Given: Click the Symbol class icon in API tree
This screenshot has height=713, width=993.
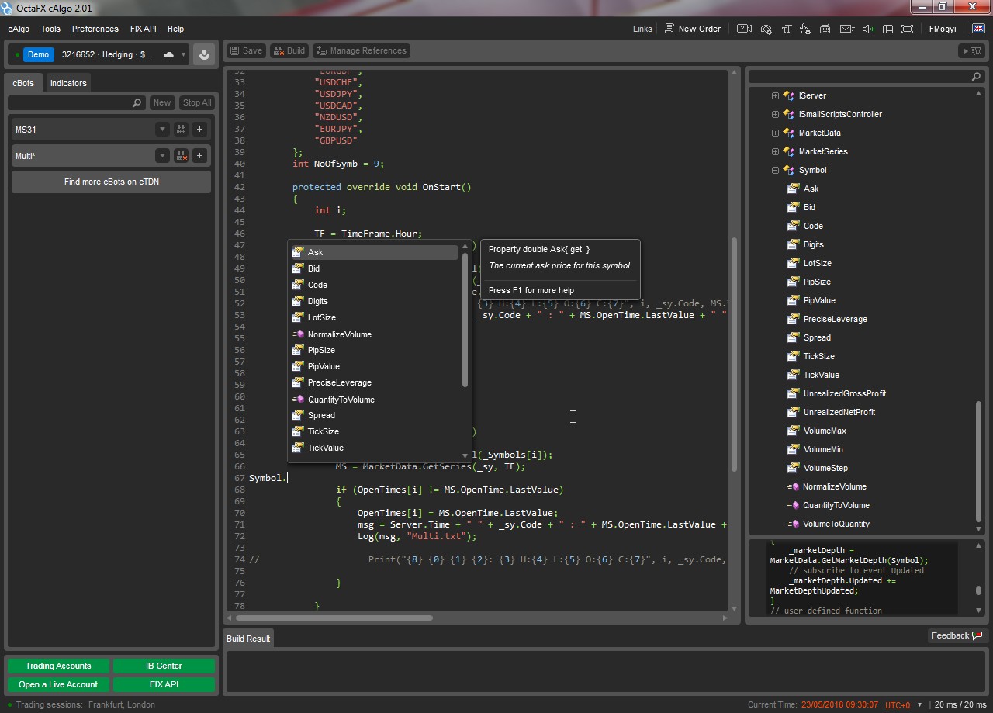Looking at the screenshot, I should pyautogui.click(x=789, y=170).
